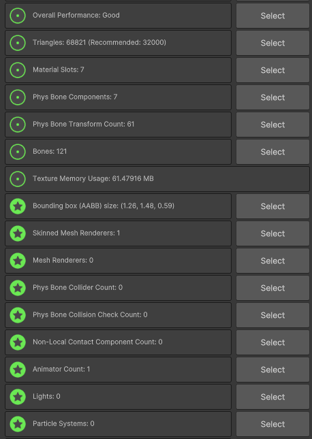Click Select for Phys Bone Components
The image size is (312, 439).
272,97
